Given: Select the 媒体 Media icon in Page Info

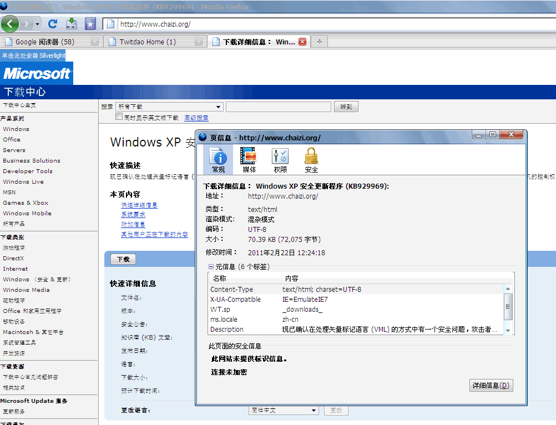Looking at the screenshot, I should [249, 160].
